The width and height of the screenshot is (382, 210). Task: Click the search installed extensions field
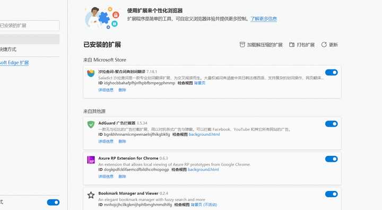(x=29, y=25)
